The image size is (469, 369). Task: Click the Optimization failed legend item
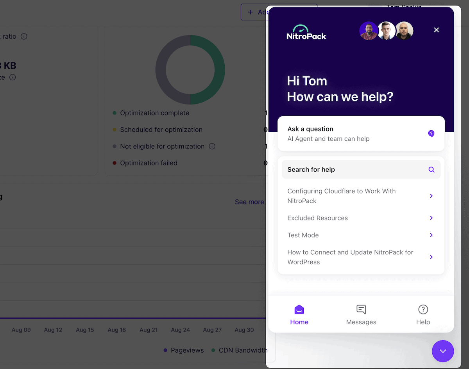coord(145,163)
